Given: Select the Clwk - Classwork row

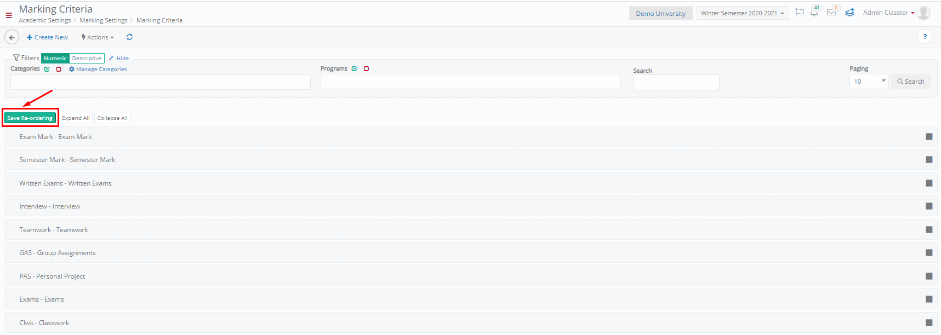Looking at the screenshot, I should (470, 323).
